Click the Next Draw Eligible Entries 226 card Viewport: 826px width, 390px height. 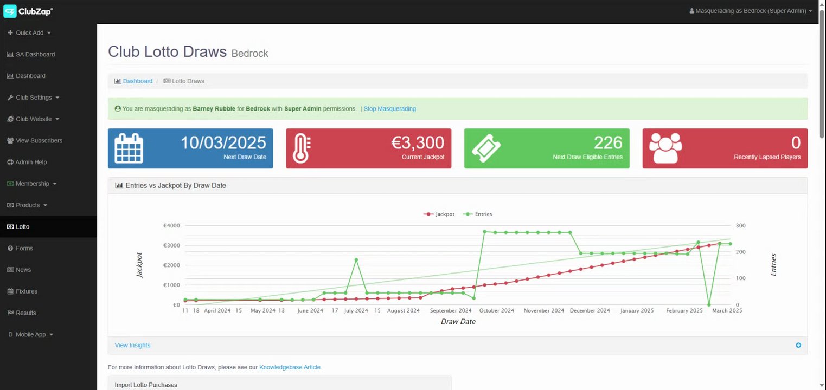click(x=547, y=148)
